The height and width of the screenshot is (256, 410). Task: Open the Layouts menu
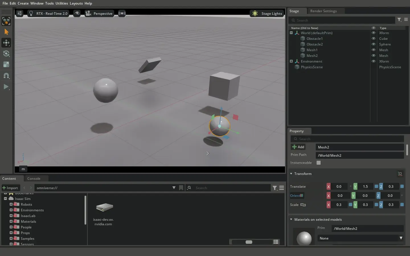tap(76, 3)
